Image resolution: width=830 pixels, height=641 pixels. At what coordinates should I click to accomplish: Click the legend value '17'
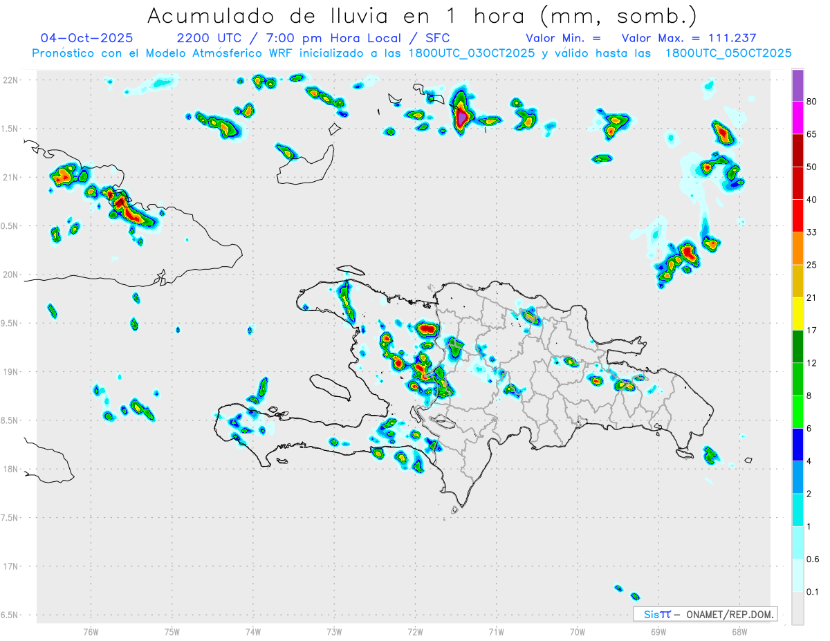click(812, 330)
